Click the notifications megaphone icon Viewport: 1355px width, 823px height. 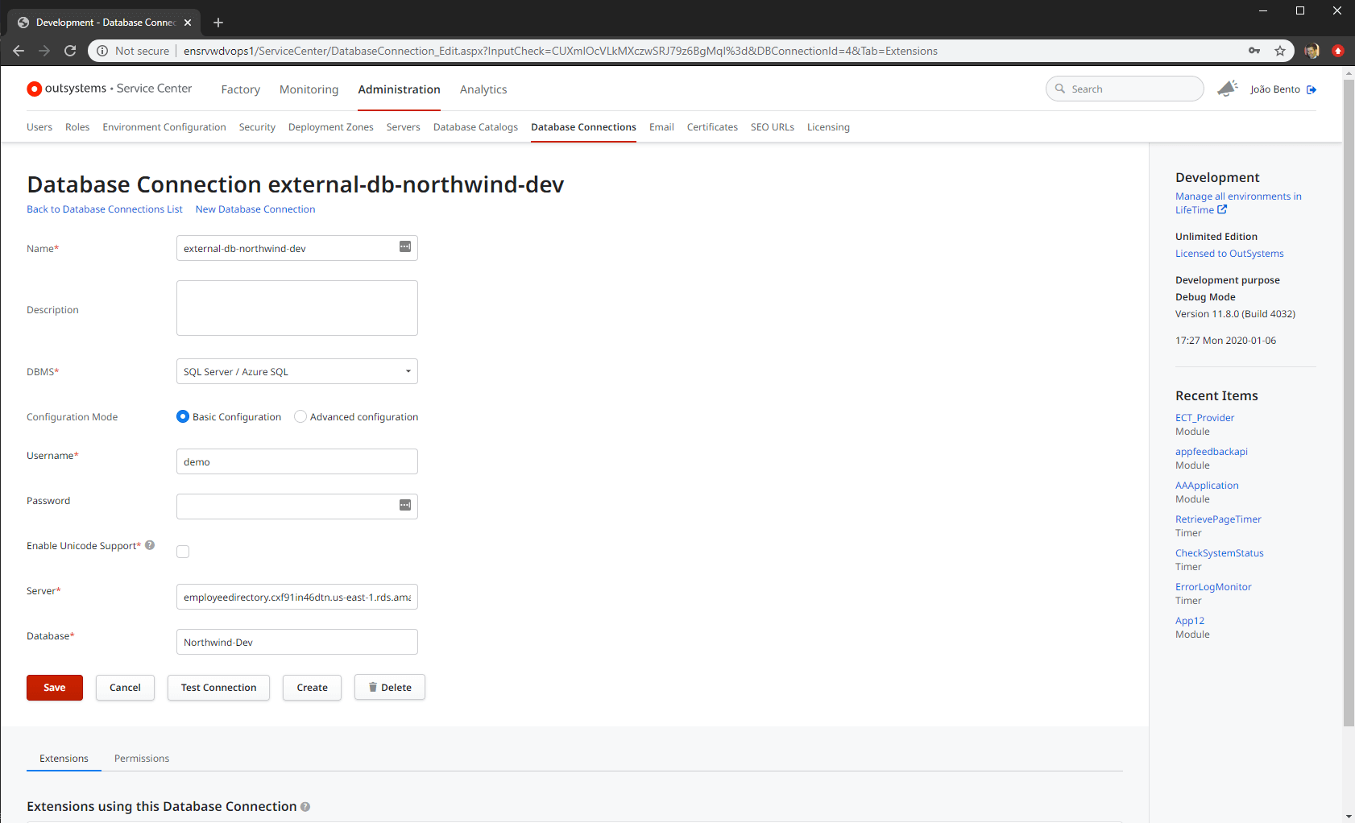point(1227,89)
